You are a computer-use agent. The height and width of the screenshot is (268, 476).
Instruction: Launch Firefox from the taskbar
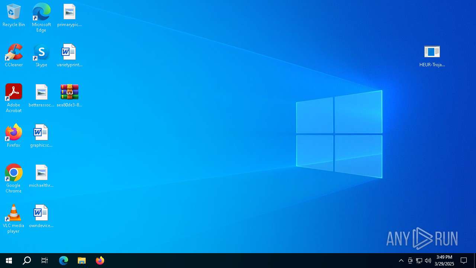(x=100, y=261)
